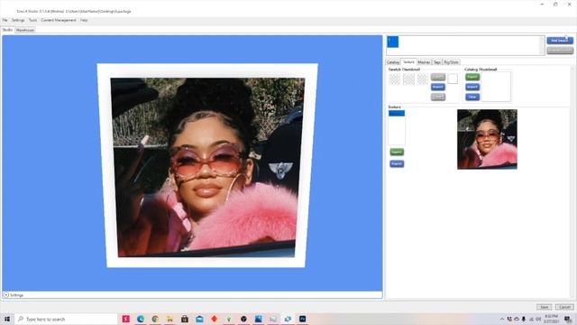Image resolution: width=577 pixels, height=325 pixels.
Task: Click the taskbar clock and date
Action: 551,319
